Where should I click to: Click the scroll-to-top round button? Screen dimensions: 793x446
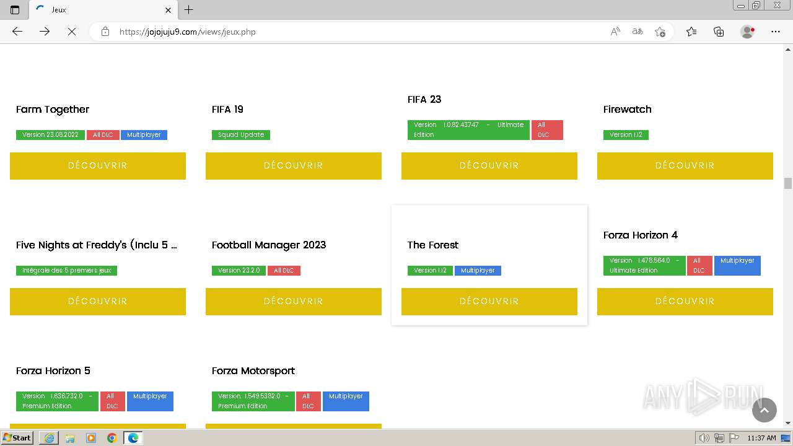coord(764,410)
